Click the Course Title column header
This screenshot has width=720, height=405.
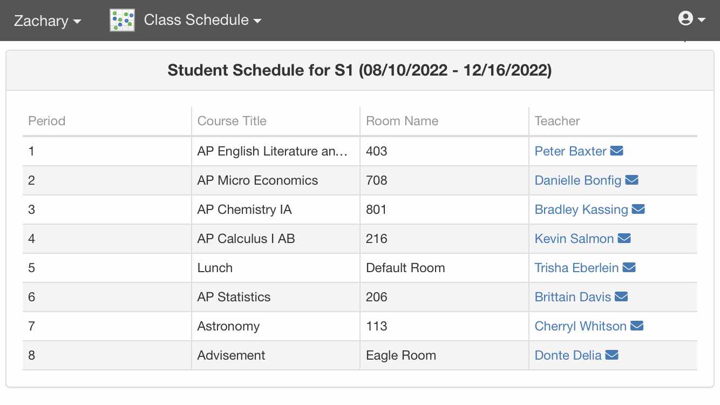click(232, 121)
